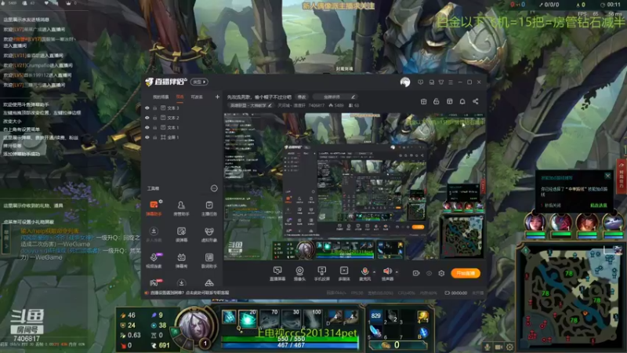Viewport: 627px width, 353px height.
Task: Click the 修改 button beside the stream title
Action: (302, 96)
